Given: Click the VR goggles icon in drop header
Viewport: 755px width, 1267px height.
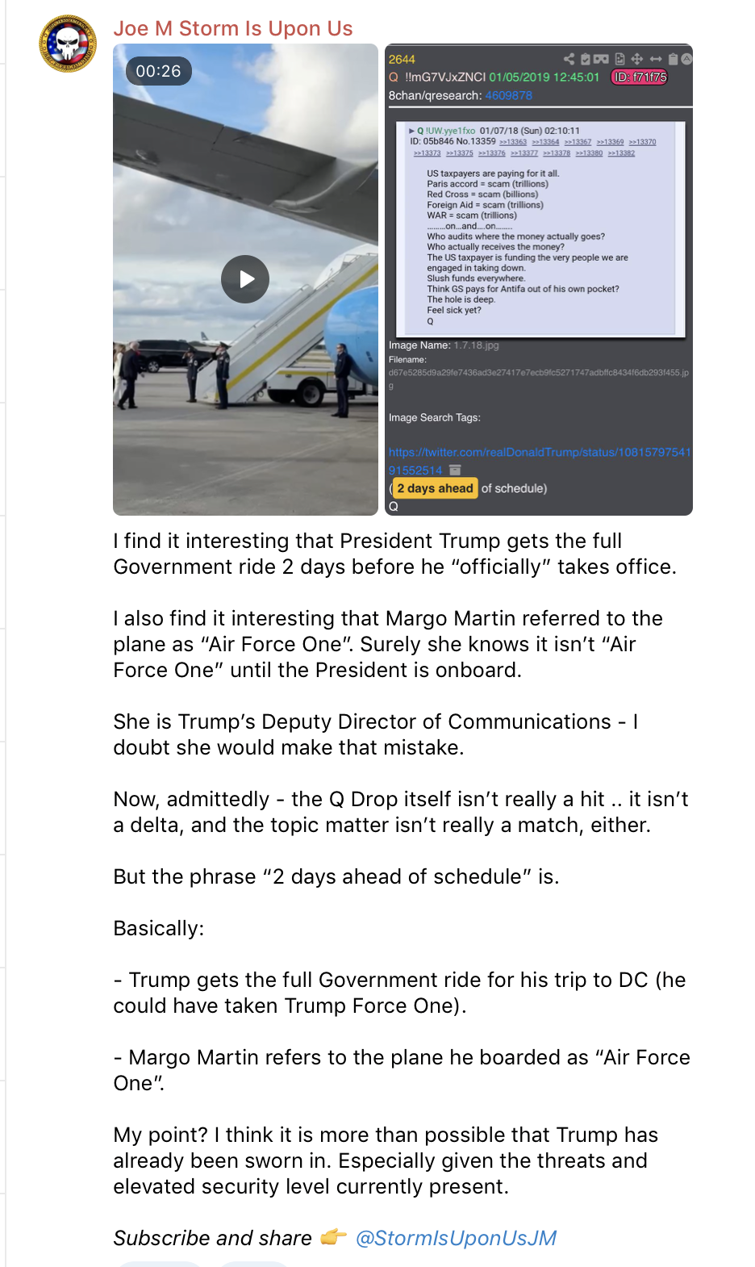Looking at the screenshot, I should pos(601,59).
